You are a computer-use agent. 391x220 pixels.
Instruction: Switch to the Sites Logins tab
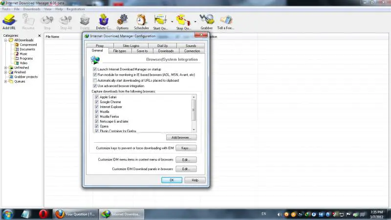(131, 45)
